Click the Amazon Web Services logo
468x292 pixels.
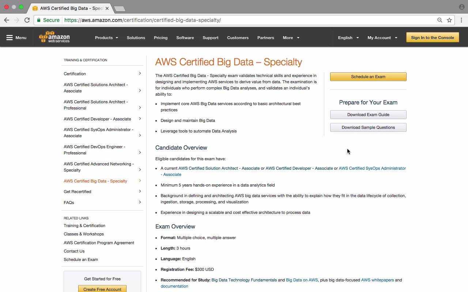(54, 37)
